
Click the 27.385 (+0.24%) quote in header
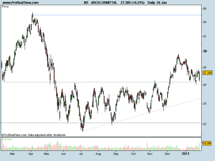pos(132,2)
